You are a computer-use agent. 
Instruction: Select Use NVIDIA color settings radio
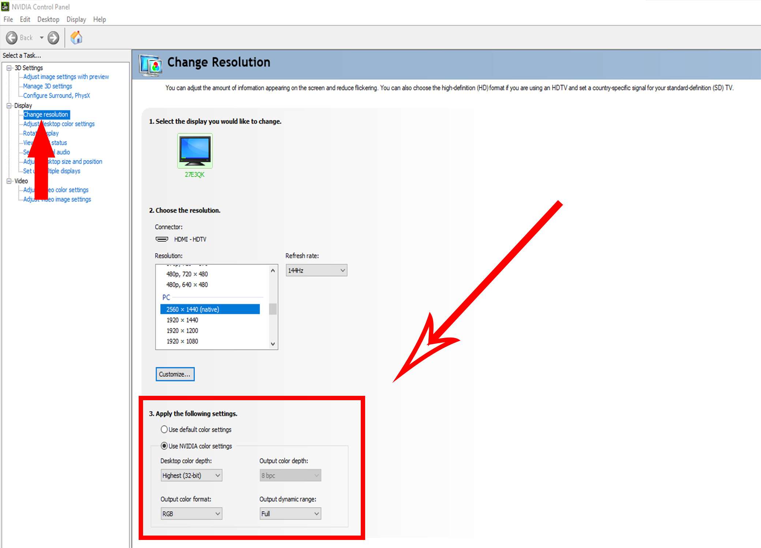click(x=164, y=446)
